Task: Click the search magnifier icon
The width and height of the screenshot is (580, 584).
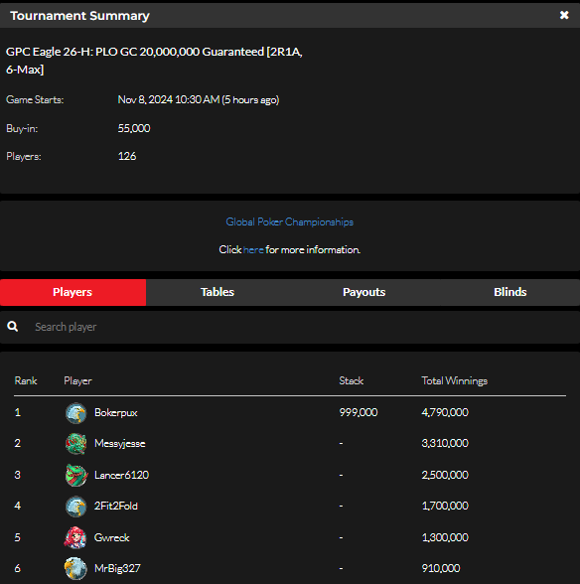Action: point(13,327)
